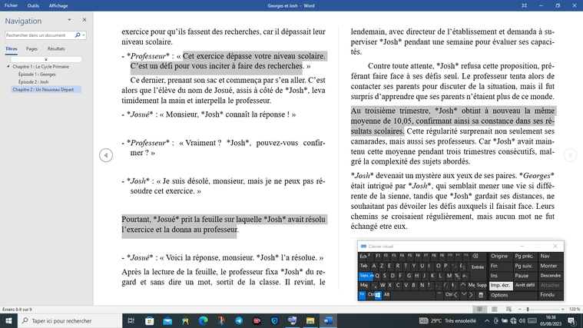583x328 pixels.
Task: Toggle the auto-hide reading toolbar icon in title bar
Action: click(x=524, y=5)
